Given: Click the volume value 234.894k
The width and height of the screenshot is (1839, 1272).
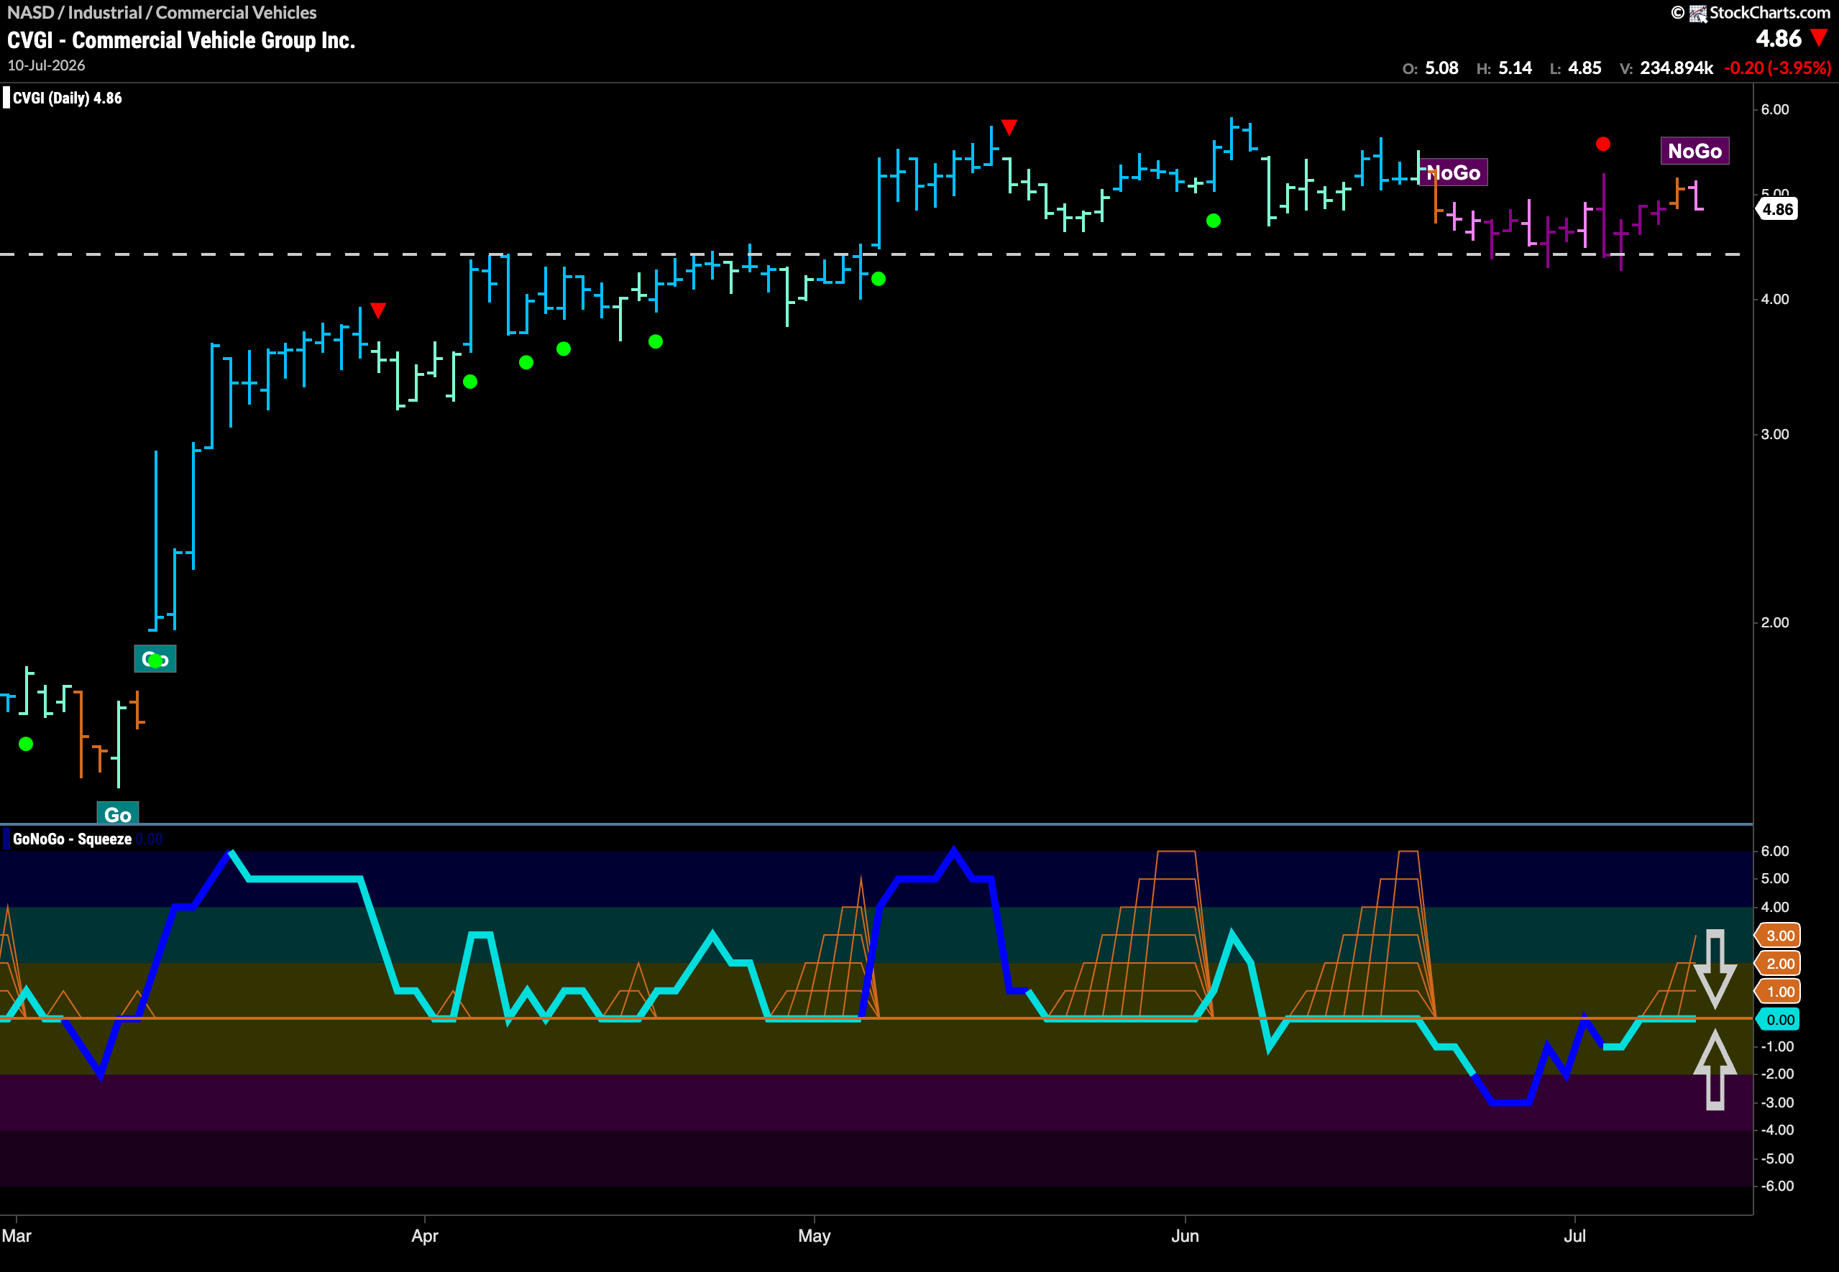Looking at the screenshot, I should coord(1677,68).
